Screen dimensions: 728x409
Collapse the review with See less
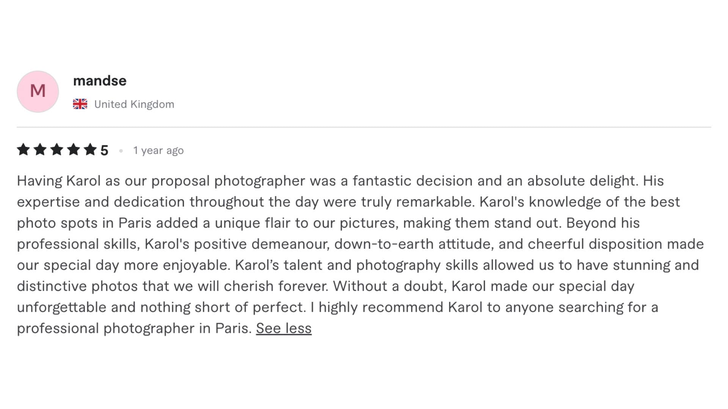(x=284, y=328)
